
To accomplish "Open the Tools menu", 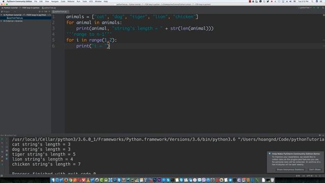I will click(x=85, y=2).
